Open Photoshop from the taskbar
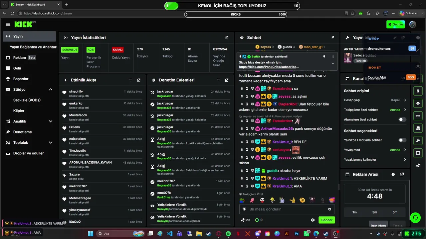The height and width of the screenshot is (239, 426). tap(297, 234)
